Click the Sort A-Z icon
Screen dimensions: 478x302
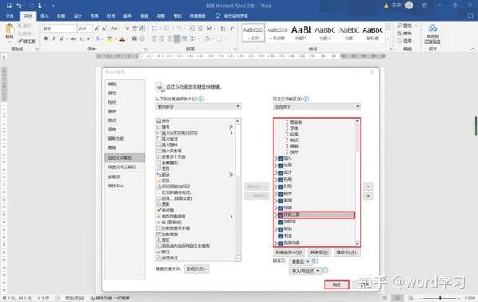(x=223, y=28)
